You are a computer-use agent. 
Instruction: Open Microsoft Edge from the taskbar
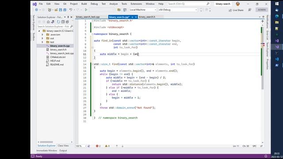point(277,16)
